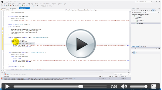Toggle the 0 Messages filter button
Screen dimensions: 162x90
(x=23, y=74)
